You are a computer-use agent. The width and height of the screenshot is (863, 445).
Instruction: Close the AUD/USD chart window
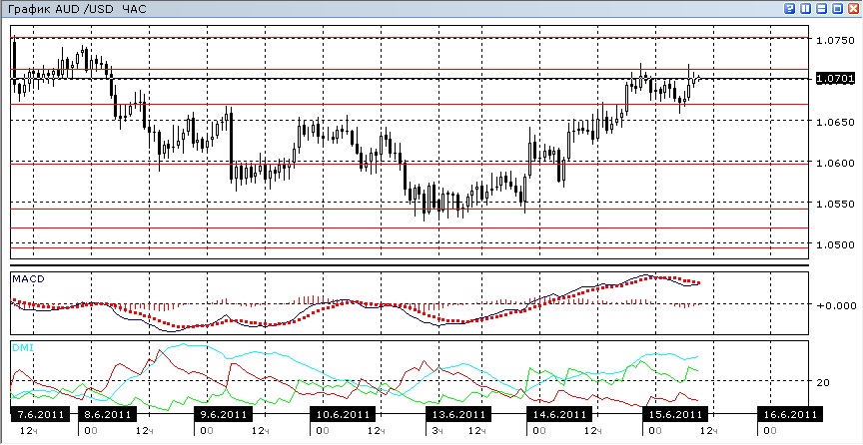point(853,9)
